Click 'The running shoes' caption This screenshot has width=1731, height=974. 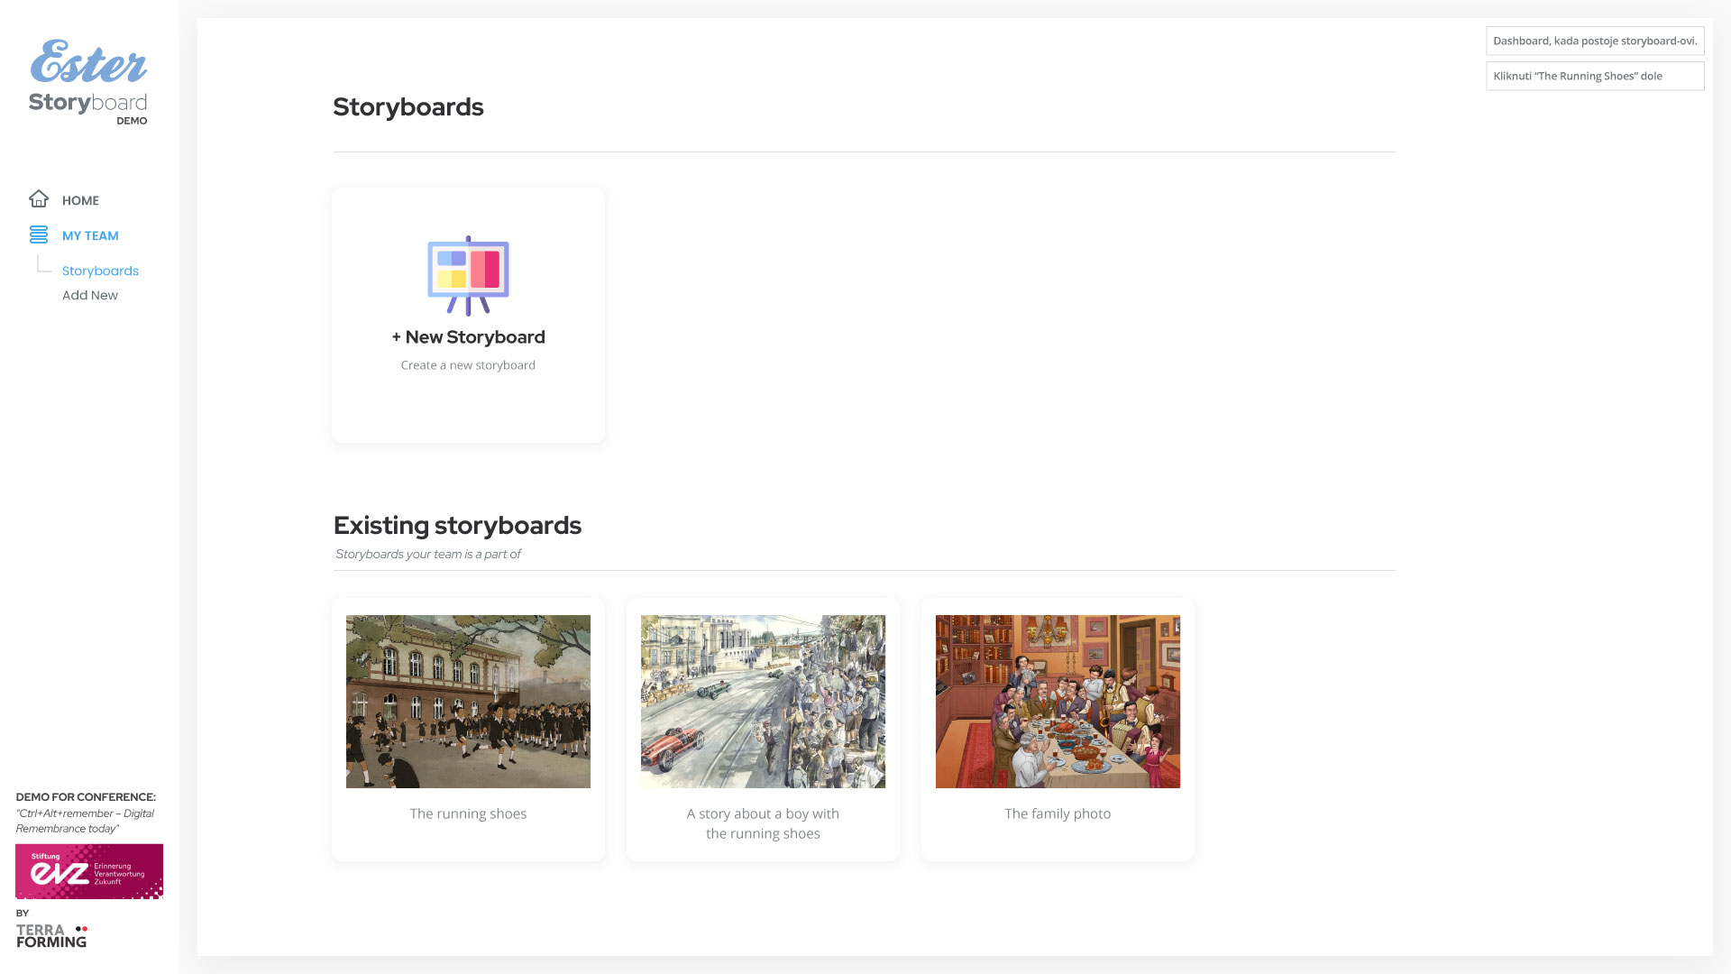[x=468, y=813]
